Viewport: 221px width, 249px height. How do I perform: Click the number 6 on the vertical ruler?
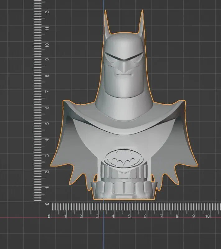tap(47, 108)
